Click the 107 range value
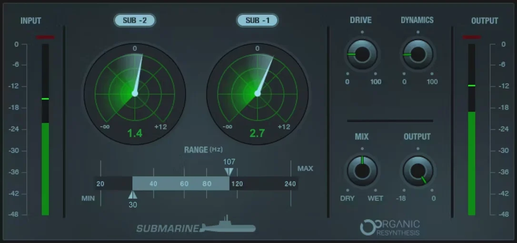 [229, 162]
